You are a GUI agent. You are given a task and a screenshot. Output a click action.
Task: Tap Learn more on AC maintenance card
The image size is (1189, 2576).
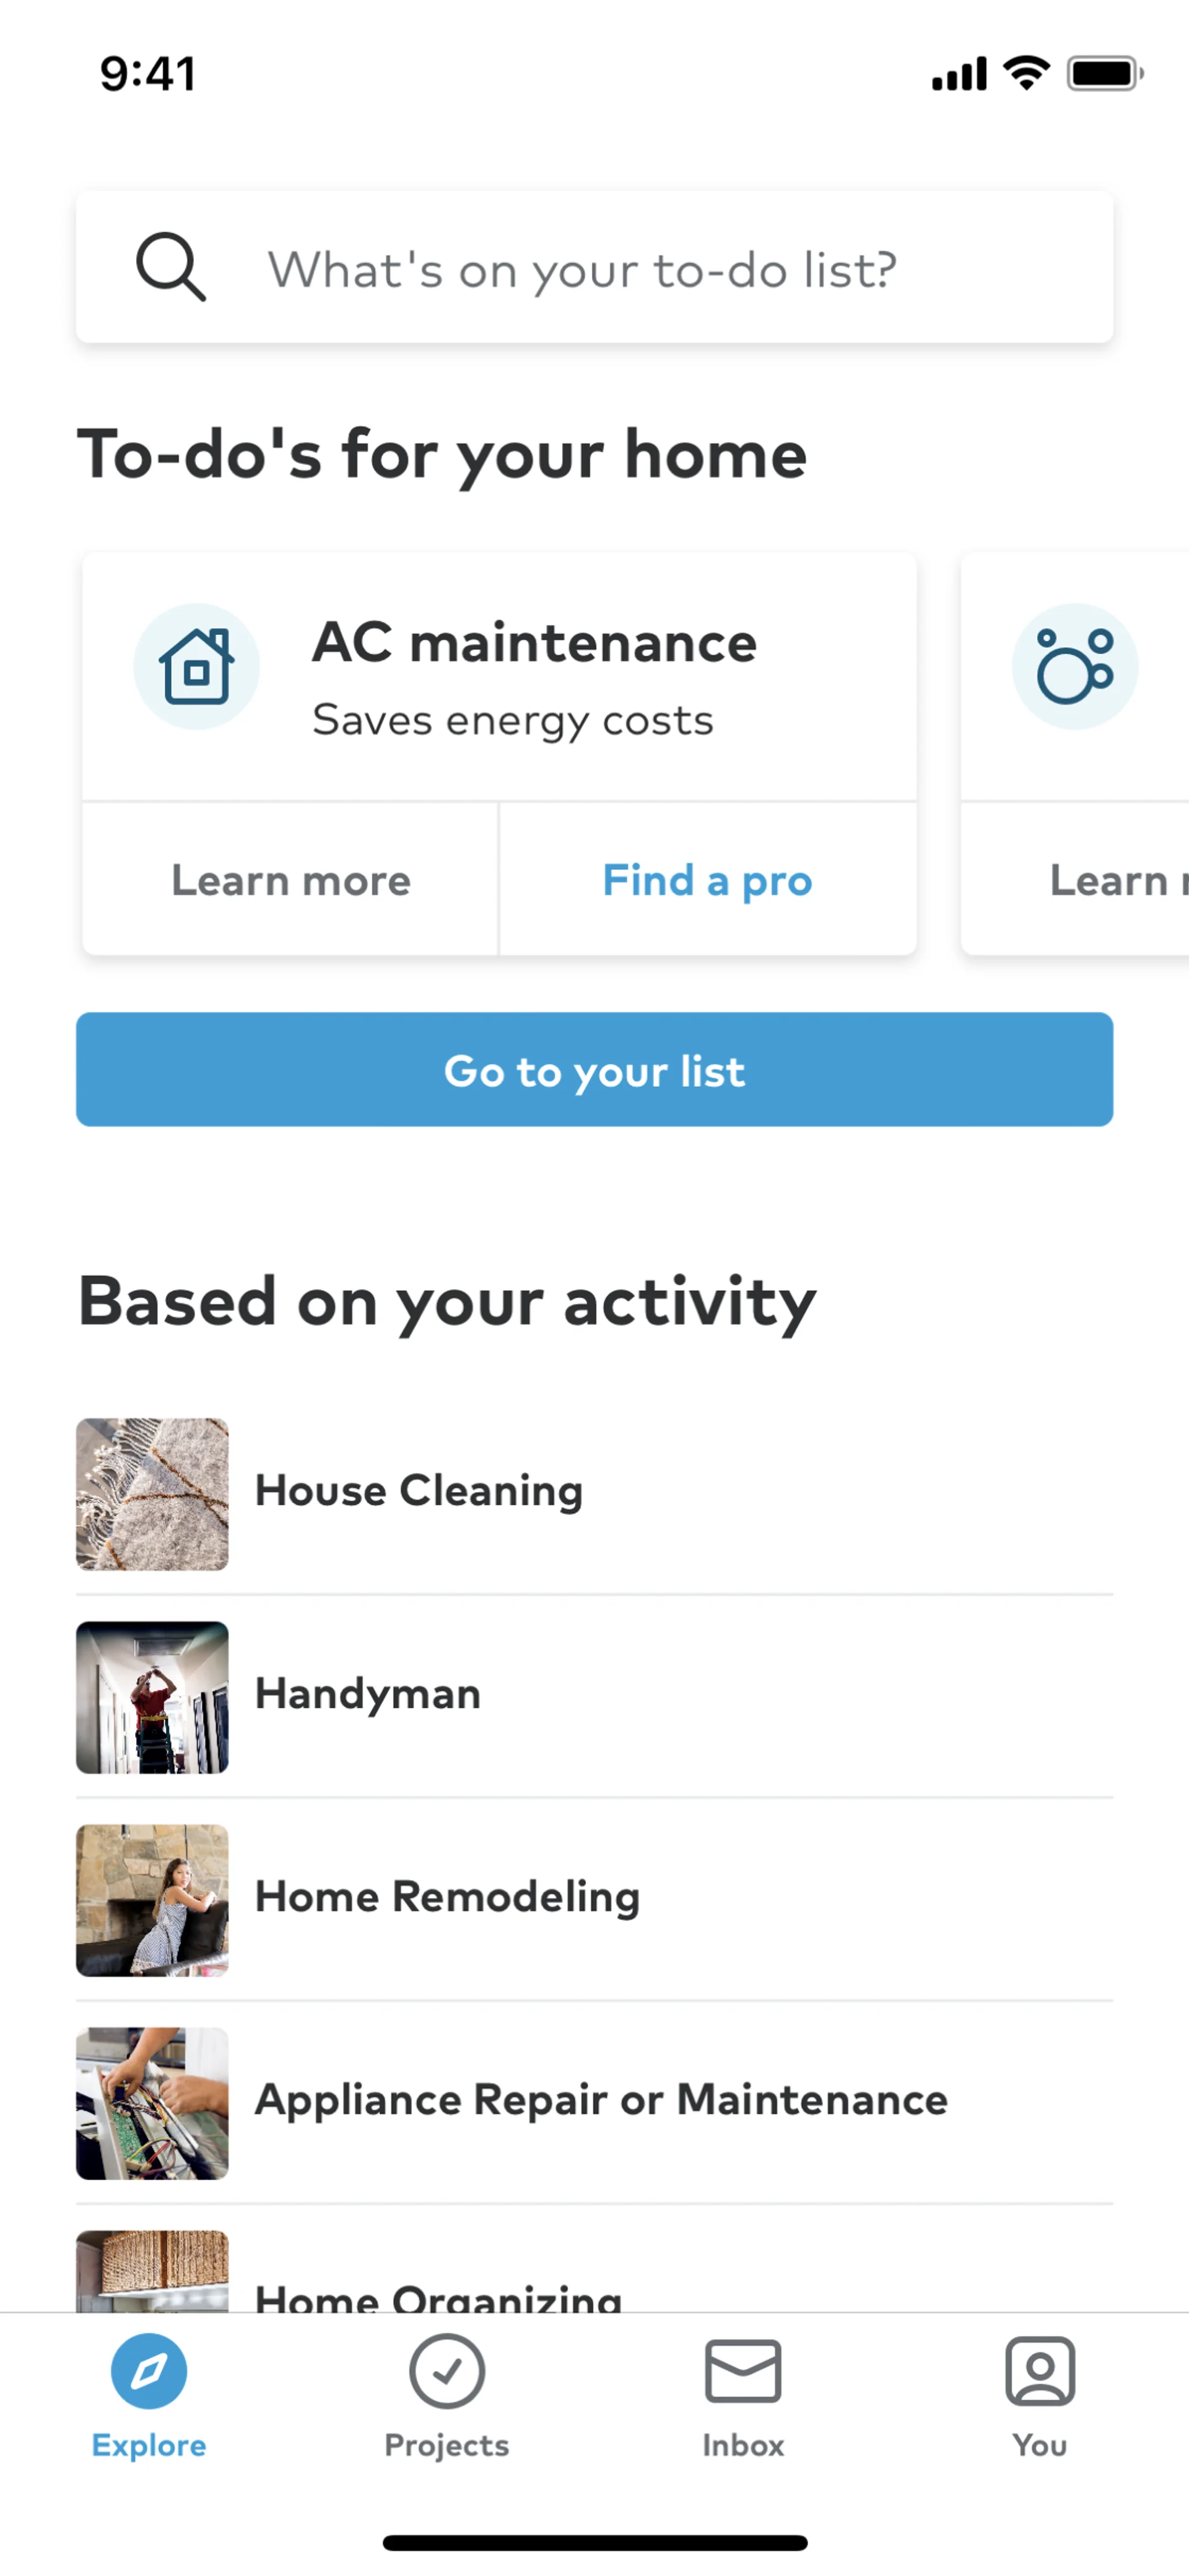pyautogui.click(x=291, y=880)
